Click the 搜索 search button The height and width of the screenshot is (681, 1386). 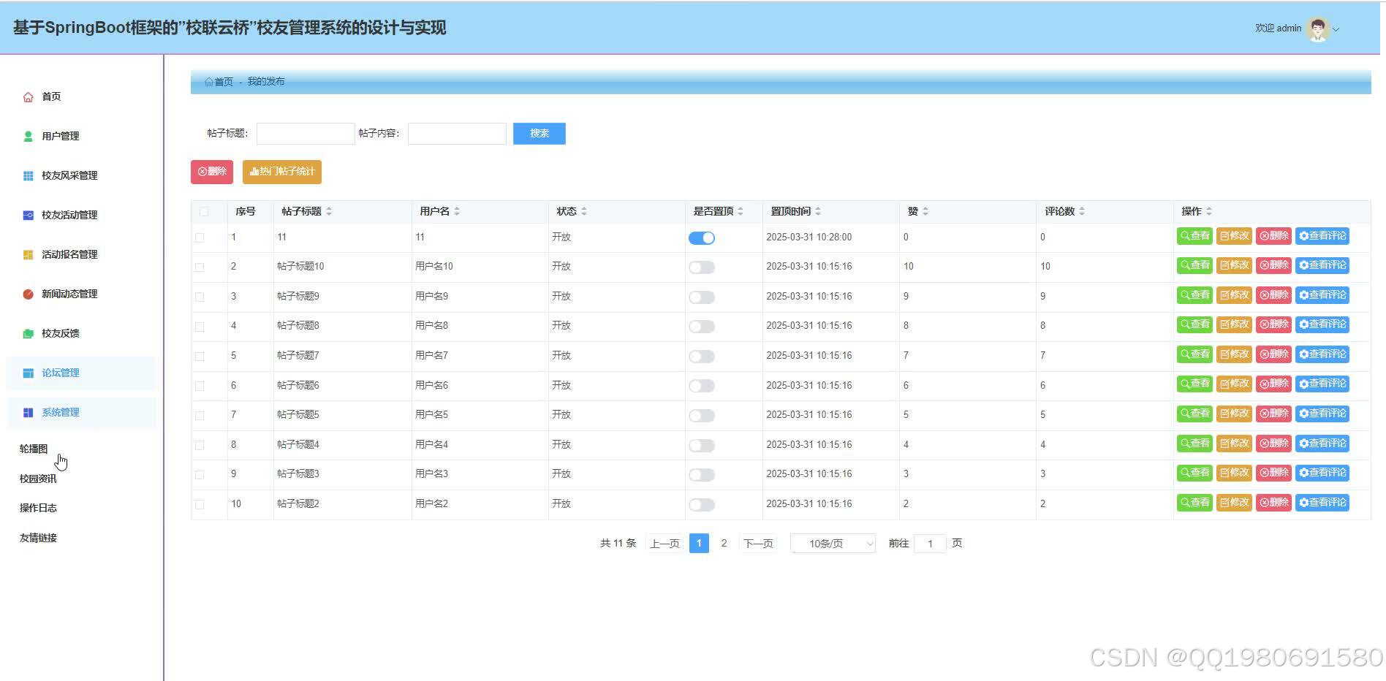[x=539, y=133]
